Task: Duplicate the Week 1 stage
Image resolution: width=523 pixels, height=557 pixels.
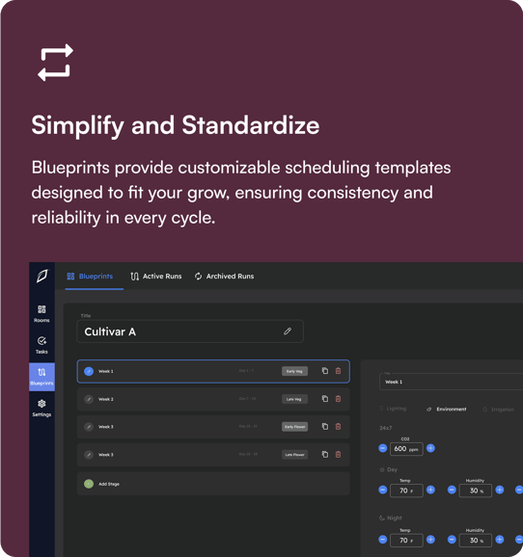Action: pyautogui.click(x=325, y=371)
